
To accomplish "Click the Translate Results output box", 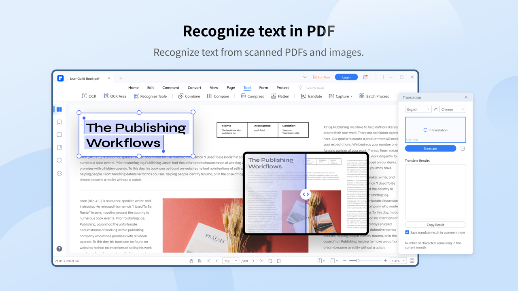I will tap(435, 192).
